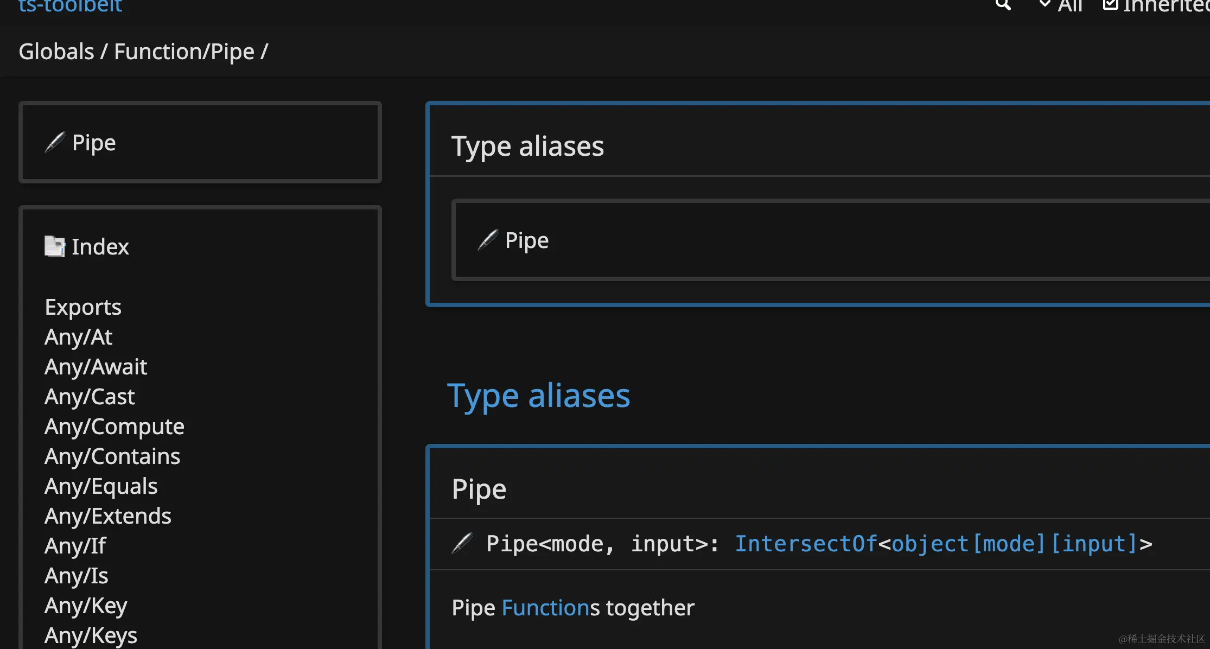Click the blue Type aliases heading
The width and height of the screenshot is (1210, 649).
(x=538, y=396)
